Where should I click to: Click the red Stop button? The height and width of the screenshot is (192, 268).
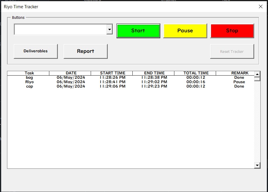[x=232, y=31]
